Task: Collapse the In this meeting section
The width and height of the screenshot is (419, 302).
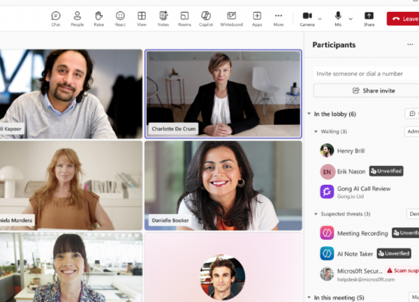Action: [309, 297]
